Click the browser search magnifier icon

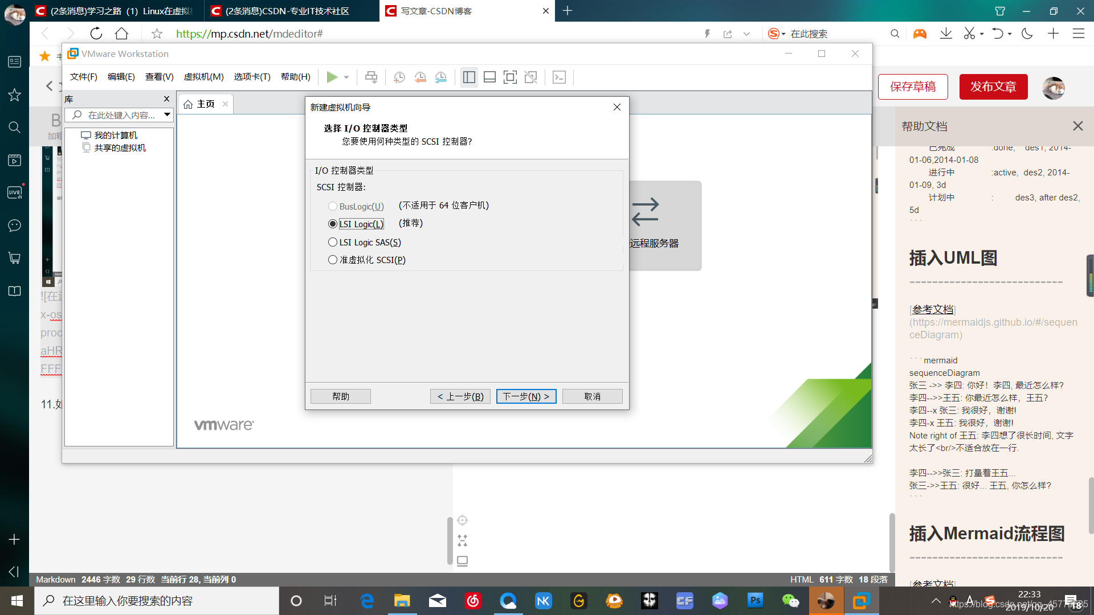(x=895, y=34)
